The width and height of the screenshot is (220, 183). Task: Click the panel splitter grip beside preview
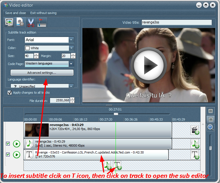pos(81,60)
